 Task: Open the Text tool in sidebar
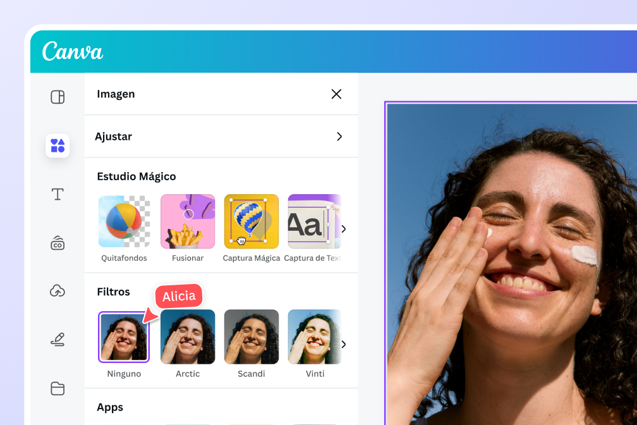[x=58, y=194]
